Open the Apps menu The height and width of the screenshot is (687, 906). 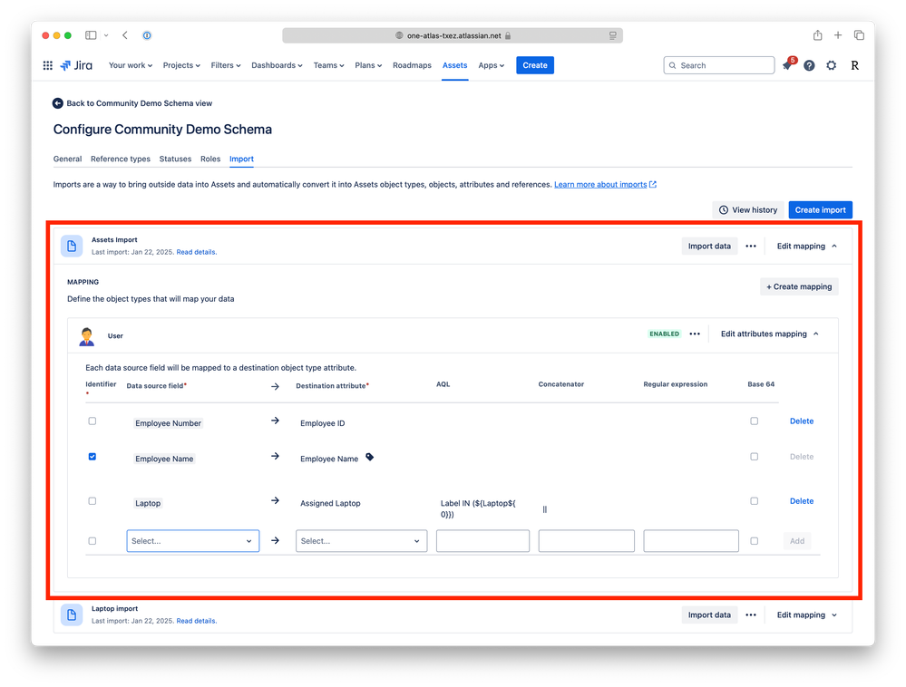[x=492, y=65]
